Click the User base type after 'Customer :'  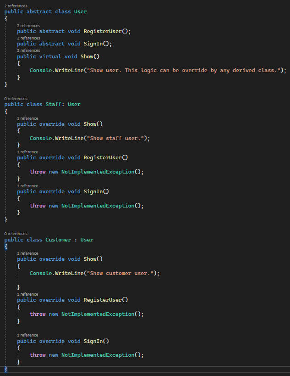coord(87,240)
